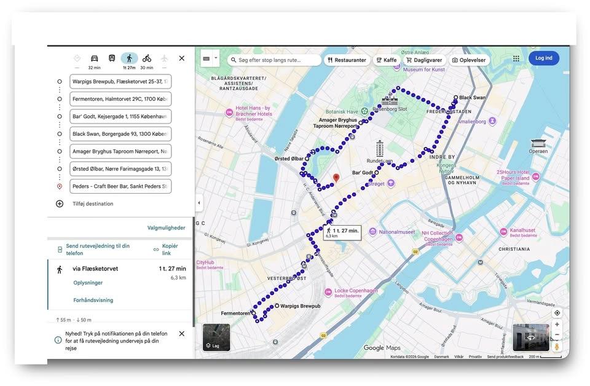Open Street View photo thumbnail
Viewport: 590px width, 386px height.
tap(531, 337)
